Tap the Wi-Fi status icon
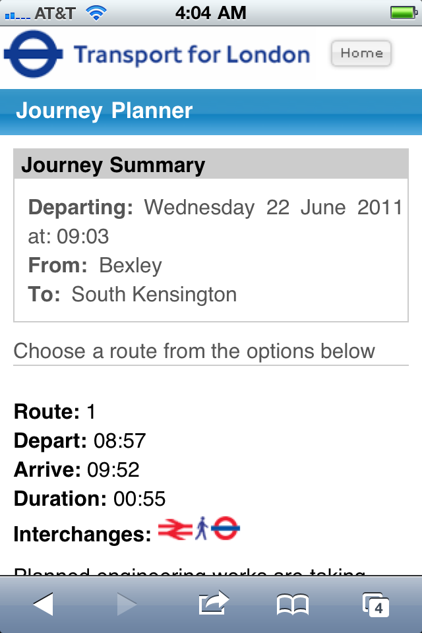The height and width of the screenshot is (633, 422). 96,13
